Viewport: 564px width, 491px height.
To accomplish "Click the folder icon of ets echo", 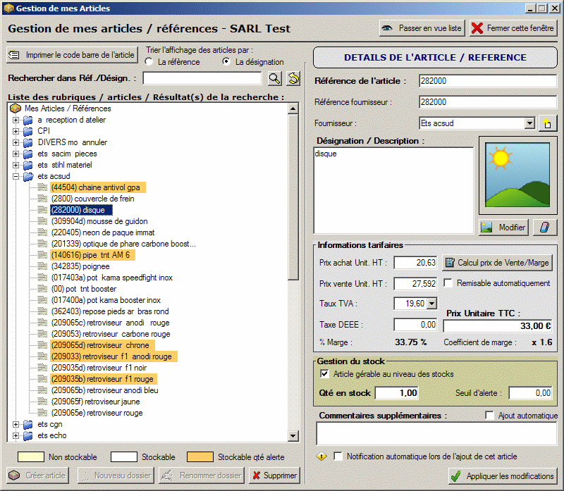I will coord(28,435).
